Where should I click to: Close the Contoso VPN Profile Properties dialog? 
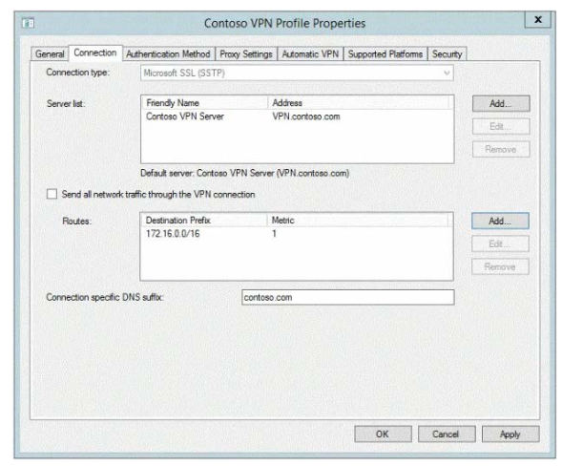(537, 20)
